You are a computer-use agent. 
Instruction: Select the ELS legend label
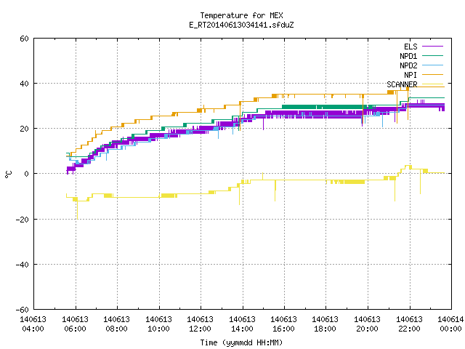(x=411, y=47)
